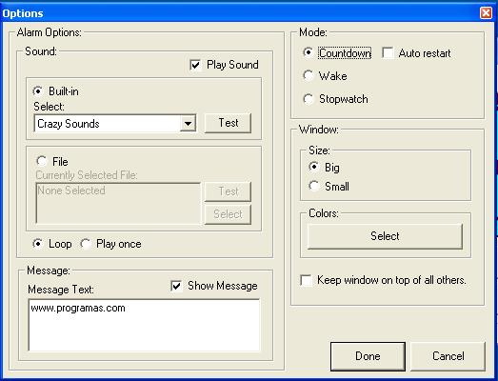This screenshot has width=498, height=381.
Task: Select the Built-in sound radio button
Action: [x=38, y=91]
